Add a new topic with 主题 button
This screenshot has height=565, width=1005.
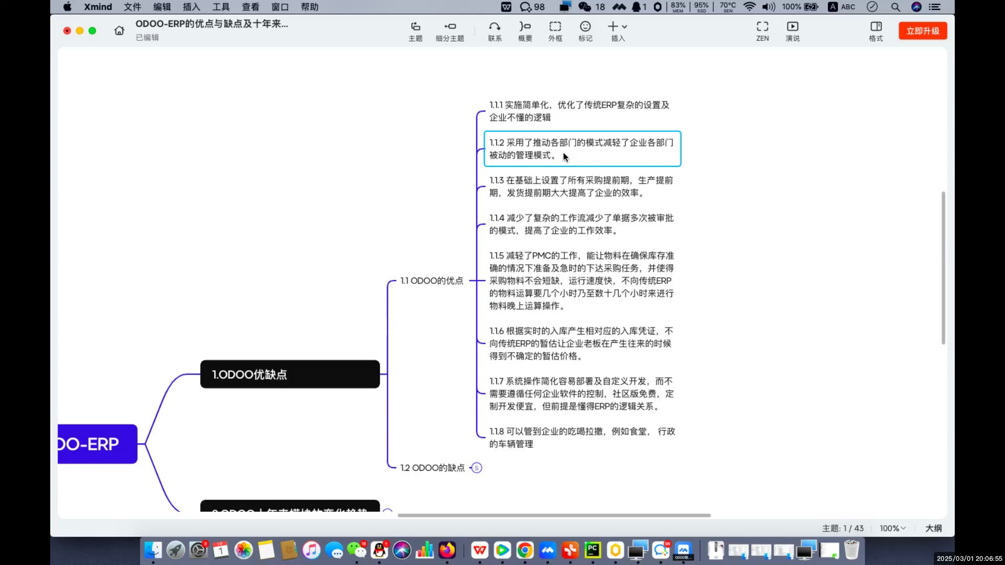click(415, 31)
